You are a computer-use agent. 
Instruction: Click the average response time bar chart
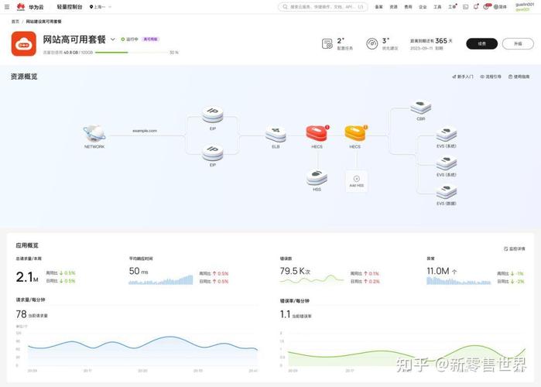(161, 279)
